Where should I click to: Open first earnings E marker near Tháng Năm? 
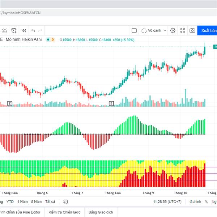(x=10, y=103)
